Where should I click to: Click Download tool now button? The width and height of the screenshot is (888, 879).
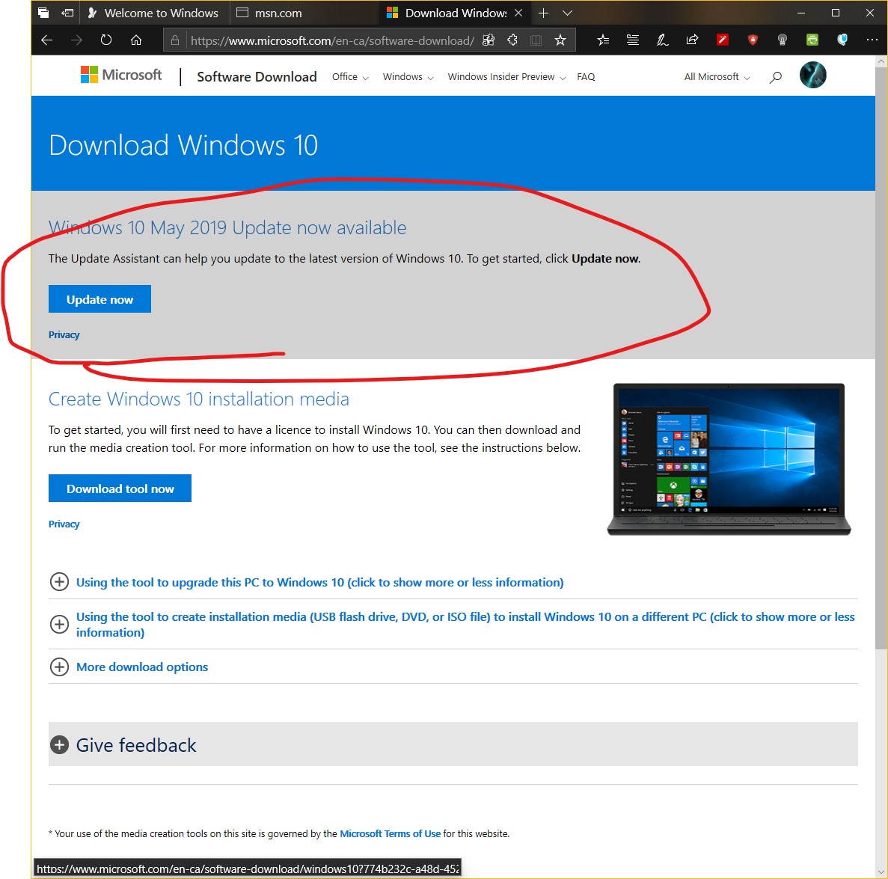coord(120,488)
